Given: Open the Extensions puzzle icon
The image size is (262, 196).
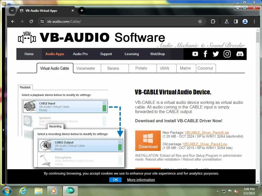Looking at the screenshot, I should 213,21.
